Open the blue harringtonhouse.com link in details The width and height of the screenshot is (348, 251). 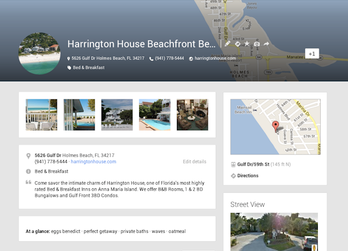point(93,162)
